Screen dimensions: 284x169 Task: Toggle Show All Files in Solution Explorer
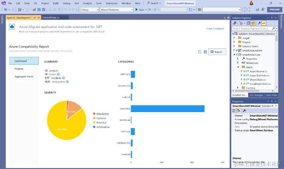tap(253, 23)
